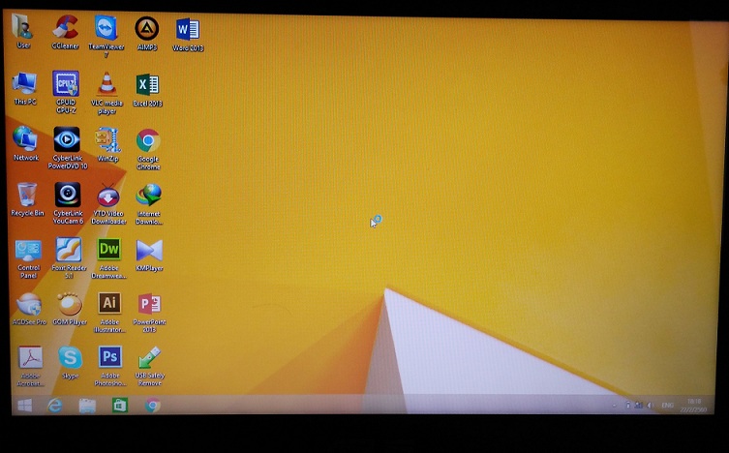Open the Windows Store taskbar icon

[119, 406]
